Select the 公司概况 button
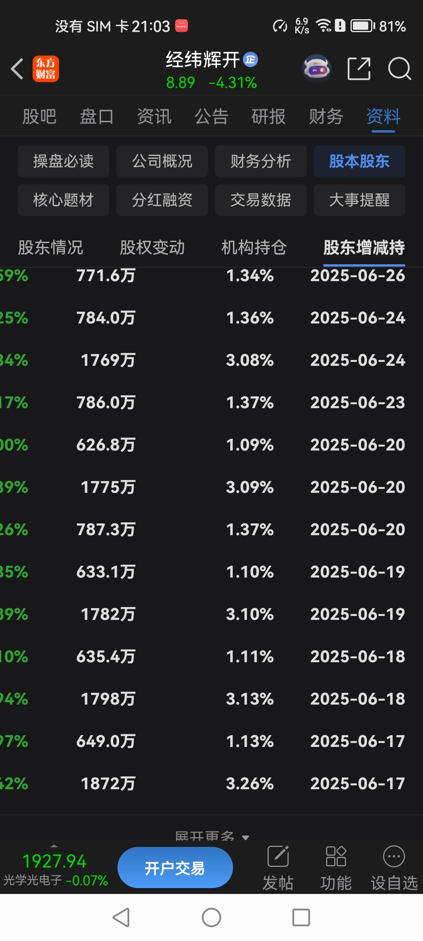The width and height of the screenshot is (423, 941). click(x=162, y=161)
